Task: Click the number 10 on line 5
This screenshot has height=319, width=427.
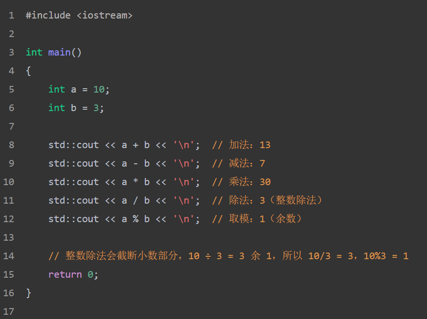Action: coord(99,89)
